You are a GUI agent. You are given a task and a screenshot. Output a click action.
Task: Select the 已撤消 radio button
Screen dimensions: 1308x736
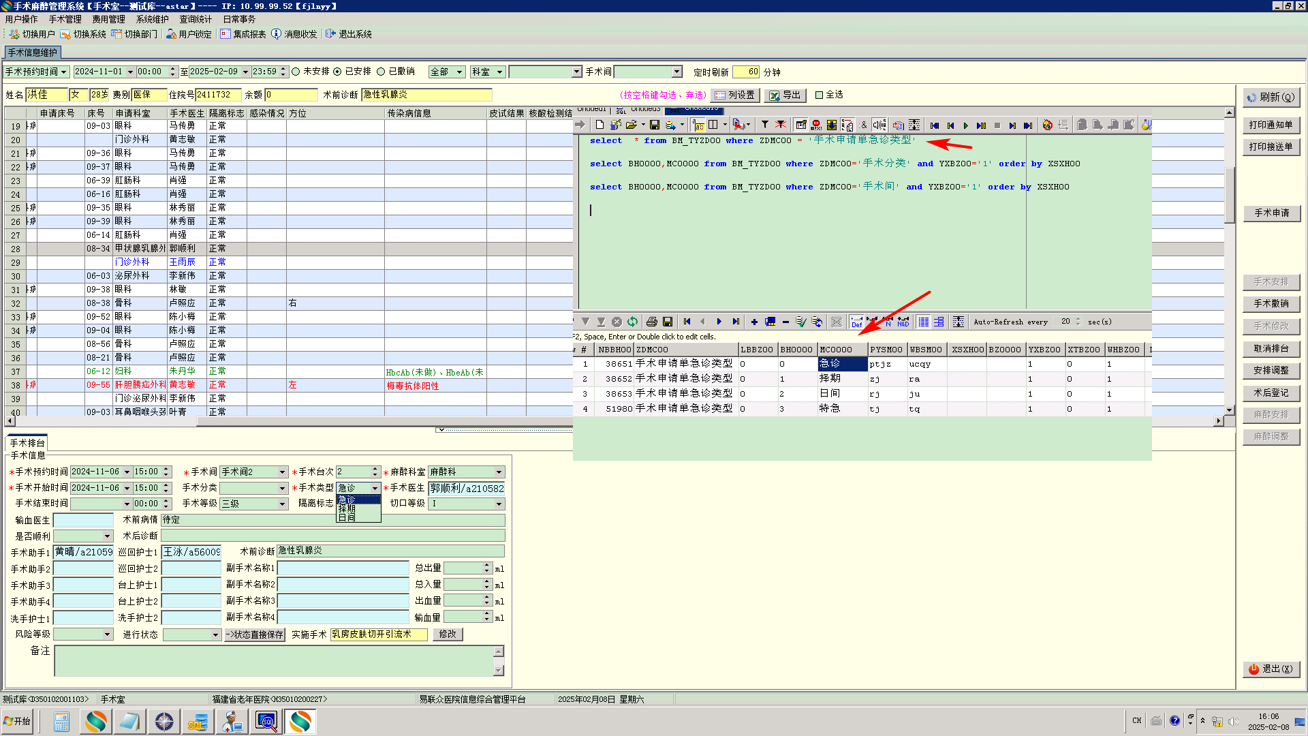coord(381,72)
